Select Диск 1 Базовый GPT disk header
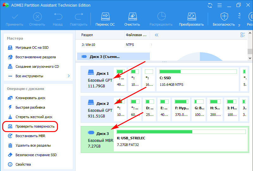The height and width of the screenshot is (171, 253). pos(98,79)
